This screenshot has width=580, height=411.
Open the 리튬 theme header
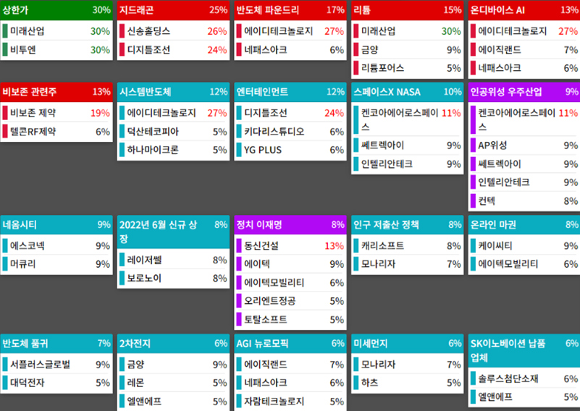pos(407,10)
